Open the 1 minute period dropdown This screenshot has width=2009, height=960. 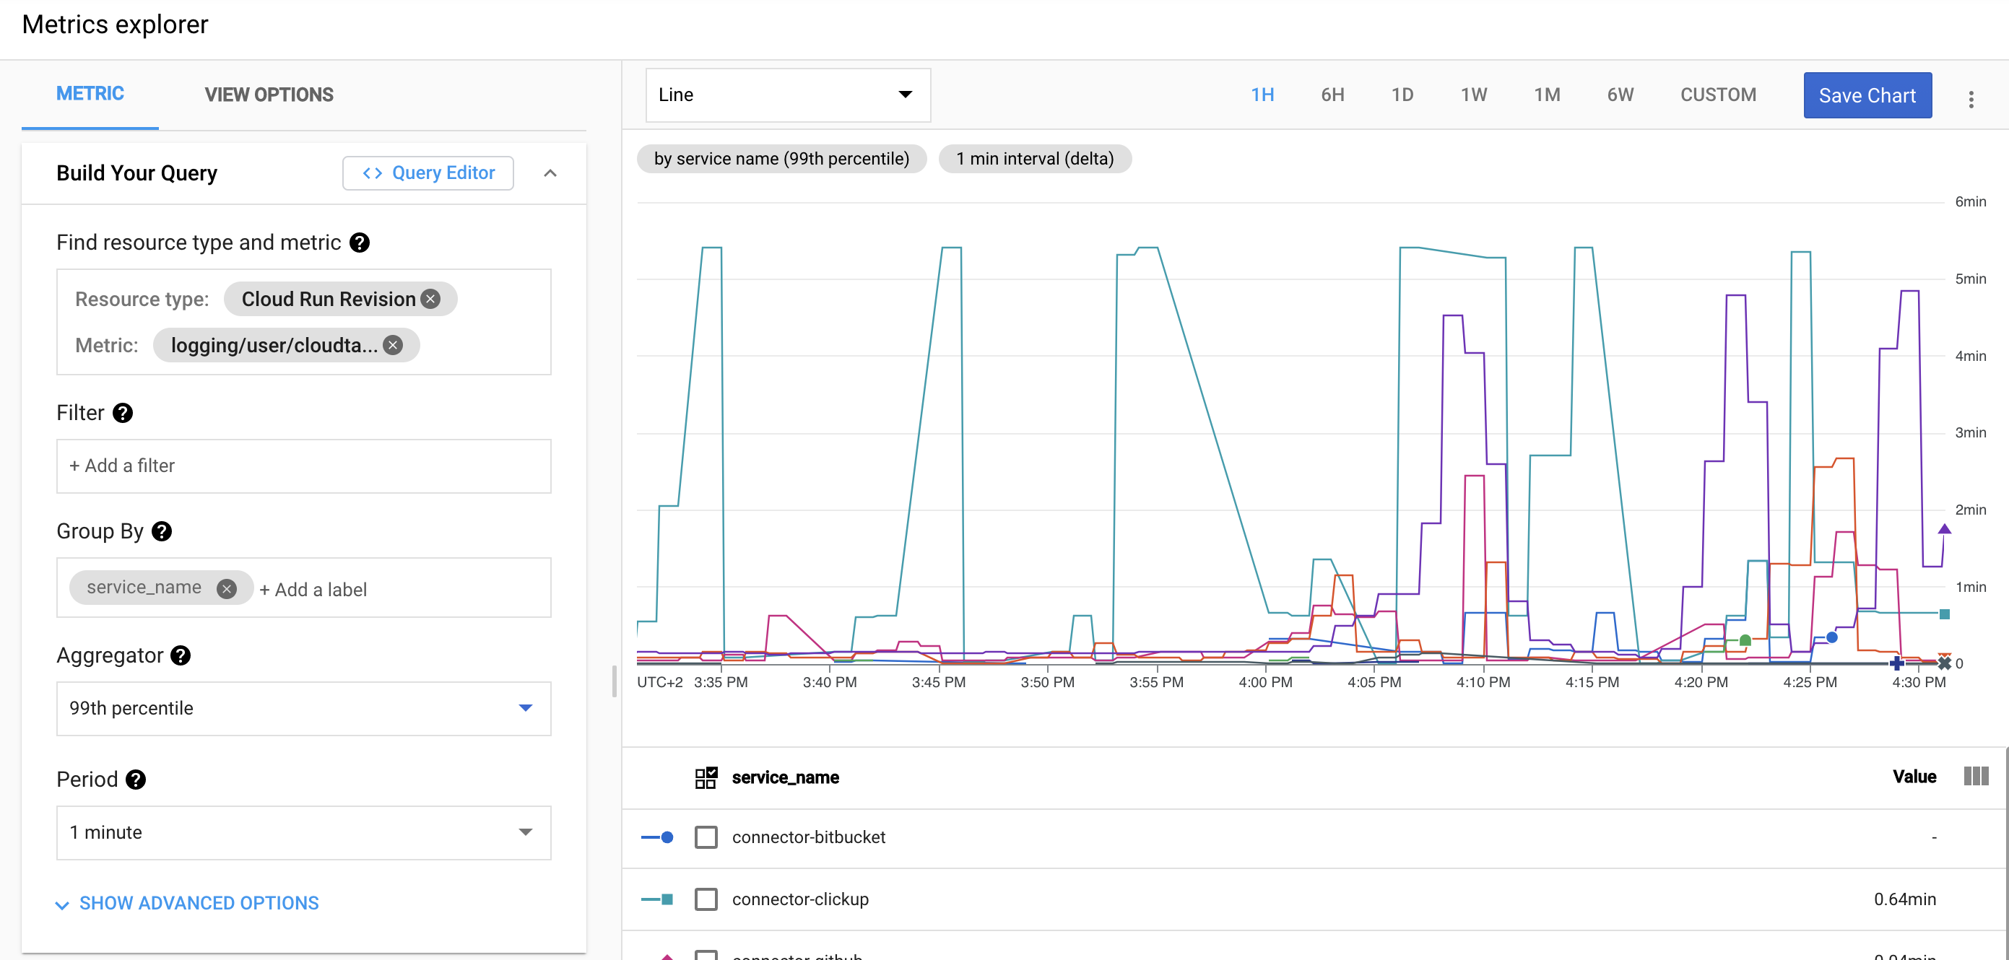click(x=303, y=832)
